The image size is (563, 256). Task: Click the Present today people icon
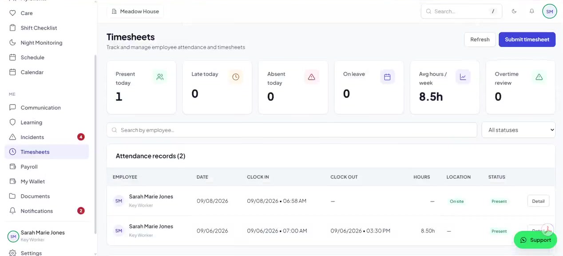160,77
